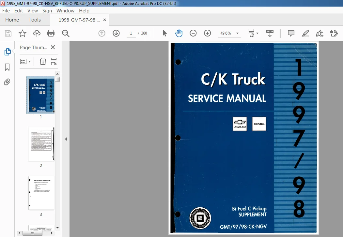Click thumbnail panel scroll up arrow

tap(57, 74)
